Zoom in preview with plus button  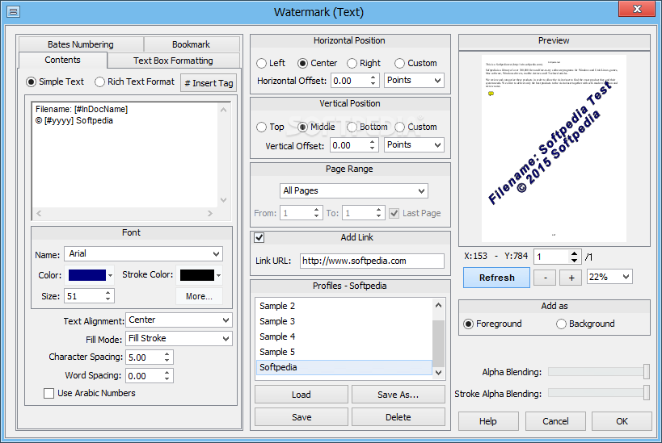571,278
